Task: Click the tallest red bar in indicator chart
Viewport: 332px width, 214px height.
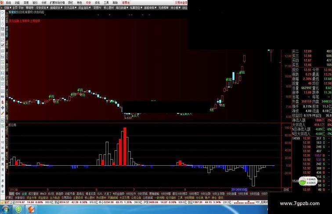Action: click(x=125, y=146)
